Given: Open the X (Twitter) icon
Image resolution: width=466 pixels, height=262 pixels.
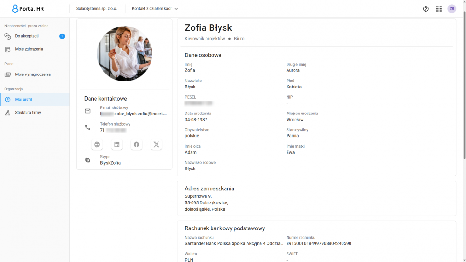Looking at the screenshot, I should [157, 145].
